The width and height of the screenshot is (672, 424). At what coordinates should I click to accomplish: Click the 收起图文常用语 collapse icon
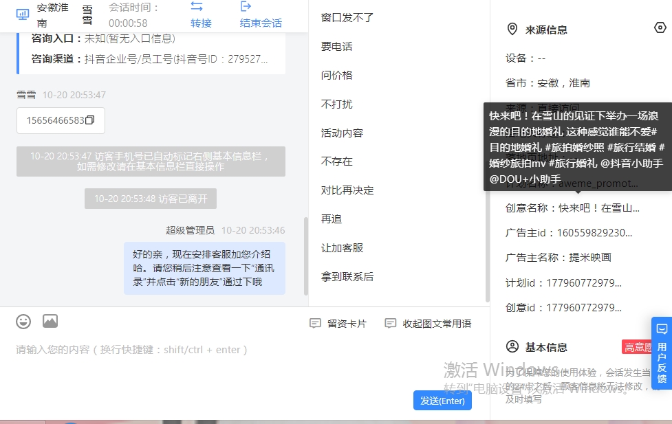point(391,324)
